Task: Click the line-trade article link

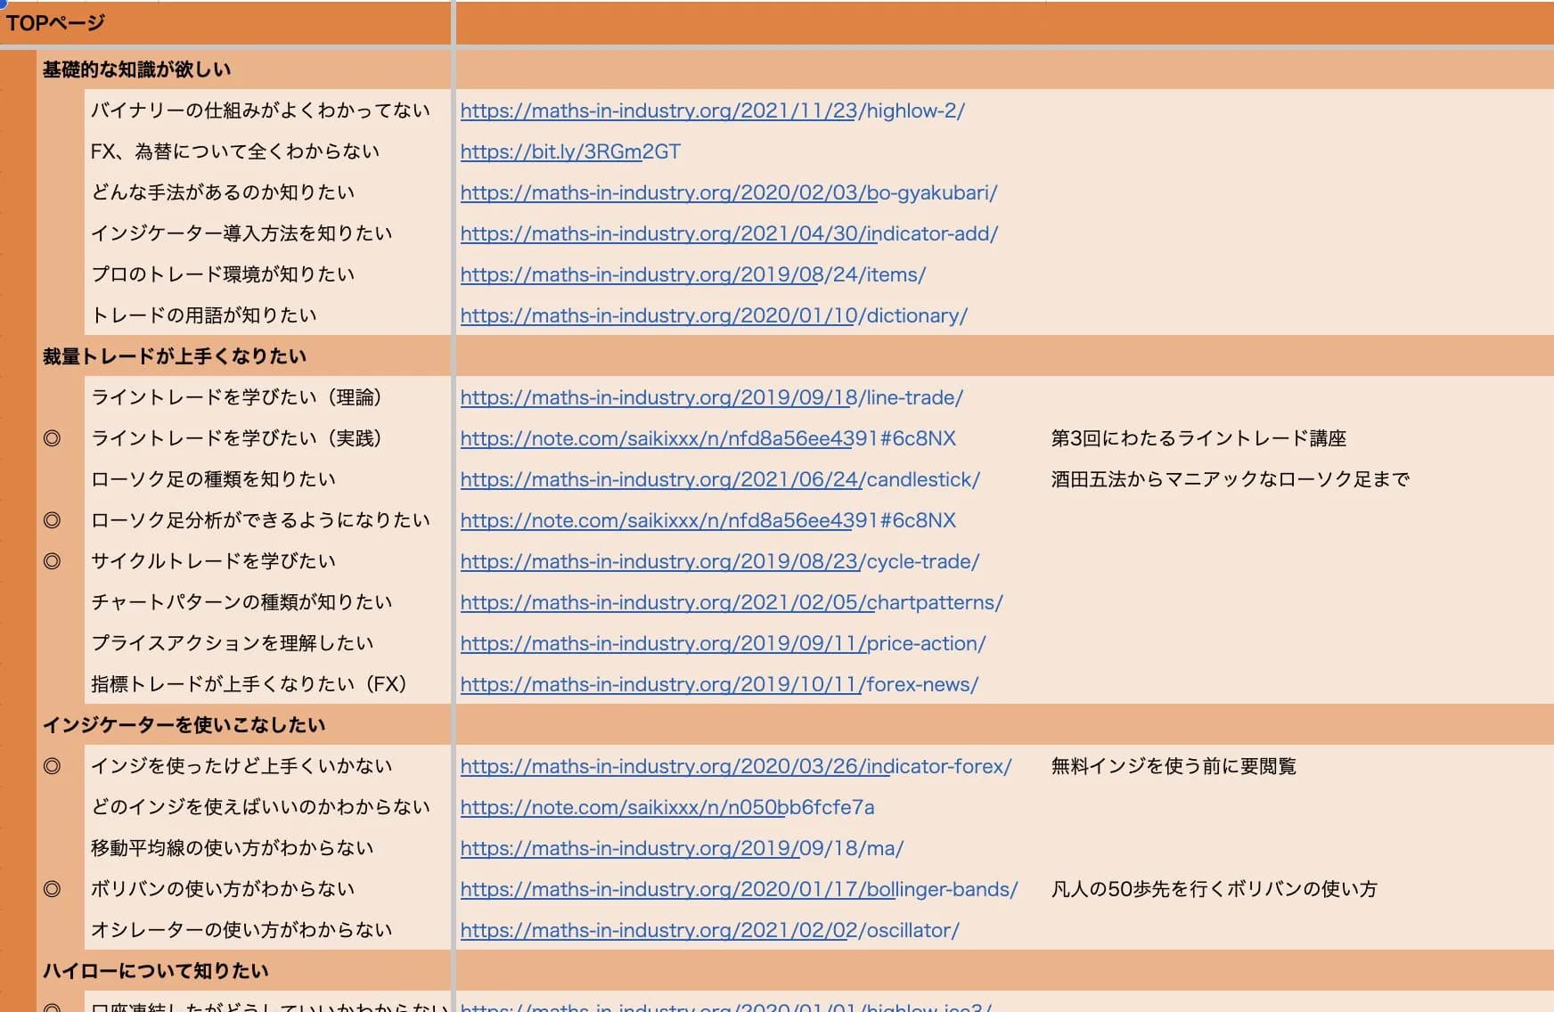Action: [x=711, y=398]
